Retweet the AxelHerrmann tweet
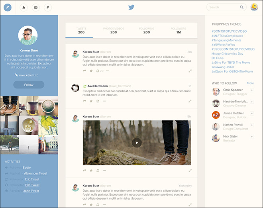 [x=98, y=101]
